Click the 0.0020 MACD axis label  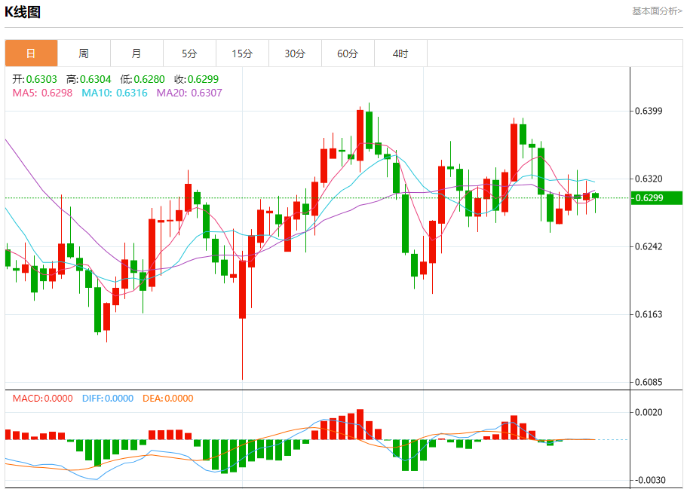coord(649,412)
